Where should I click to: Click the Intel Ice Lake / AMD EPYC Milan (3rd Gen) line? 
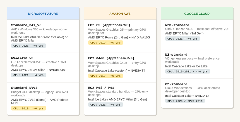coord(117,99)
